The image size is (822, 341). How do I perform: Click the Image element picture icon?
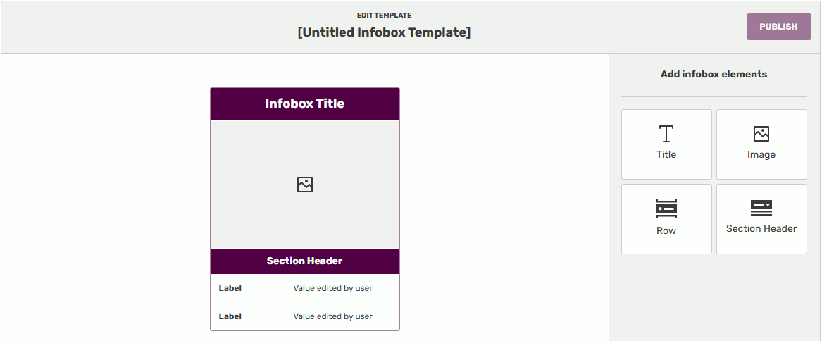point(761,134)
